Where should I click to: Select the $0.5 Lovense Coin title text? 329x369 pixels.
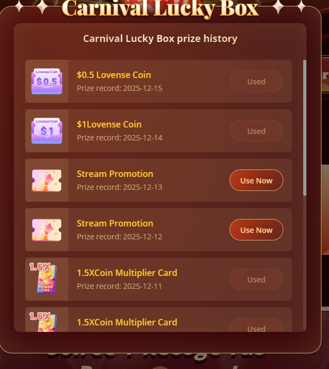click(114, 75)
